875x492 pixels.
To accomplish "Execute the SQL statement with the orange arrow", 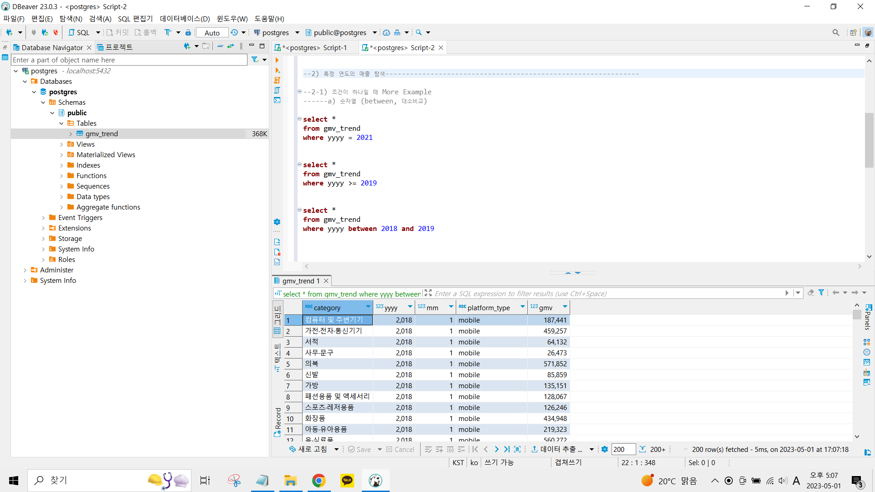I will pos(277,60).
